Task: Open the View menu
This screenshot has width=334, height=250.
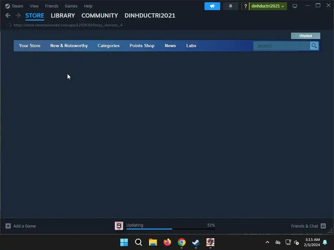Action: (34, 6)
